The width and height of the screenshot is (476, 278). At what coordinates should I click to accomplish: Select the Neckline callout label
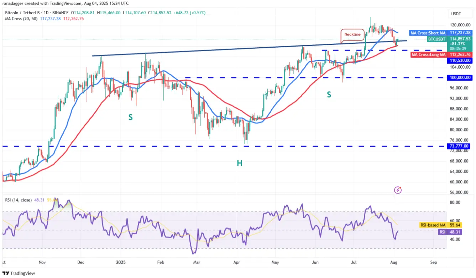(x=353, y=35)
